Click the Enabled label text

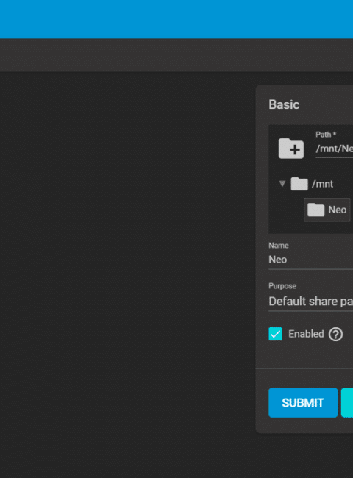pos(306,334)
